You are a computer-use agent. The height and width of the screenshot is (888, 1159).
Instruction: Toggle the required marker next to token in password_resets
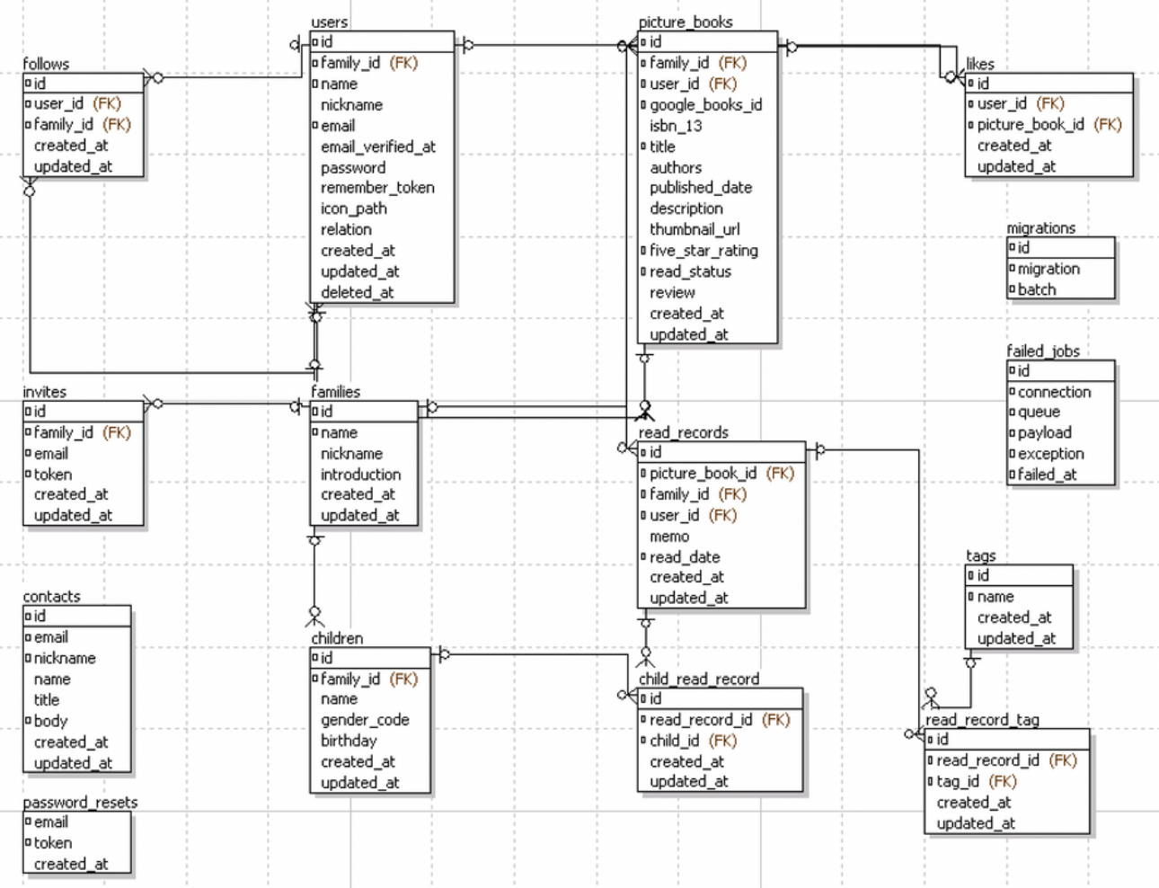28,843
